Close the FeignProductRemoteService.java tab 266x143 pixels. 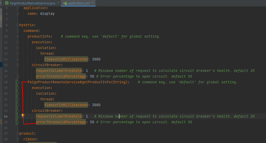[x=58, y=3]
